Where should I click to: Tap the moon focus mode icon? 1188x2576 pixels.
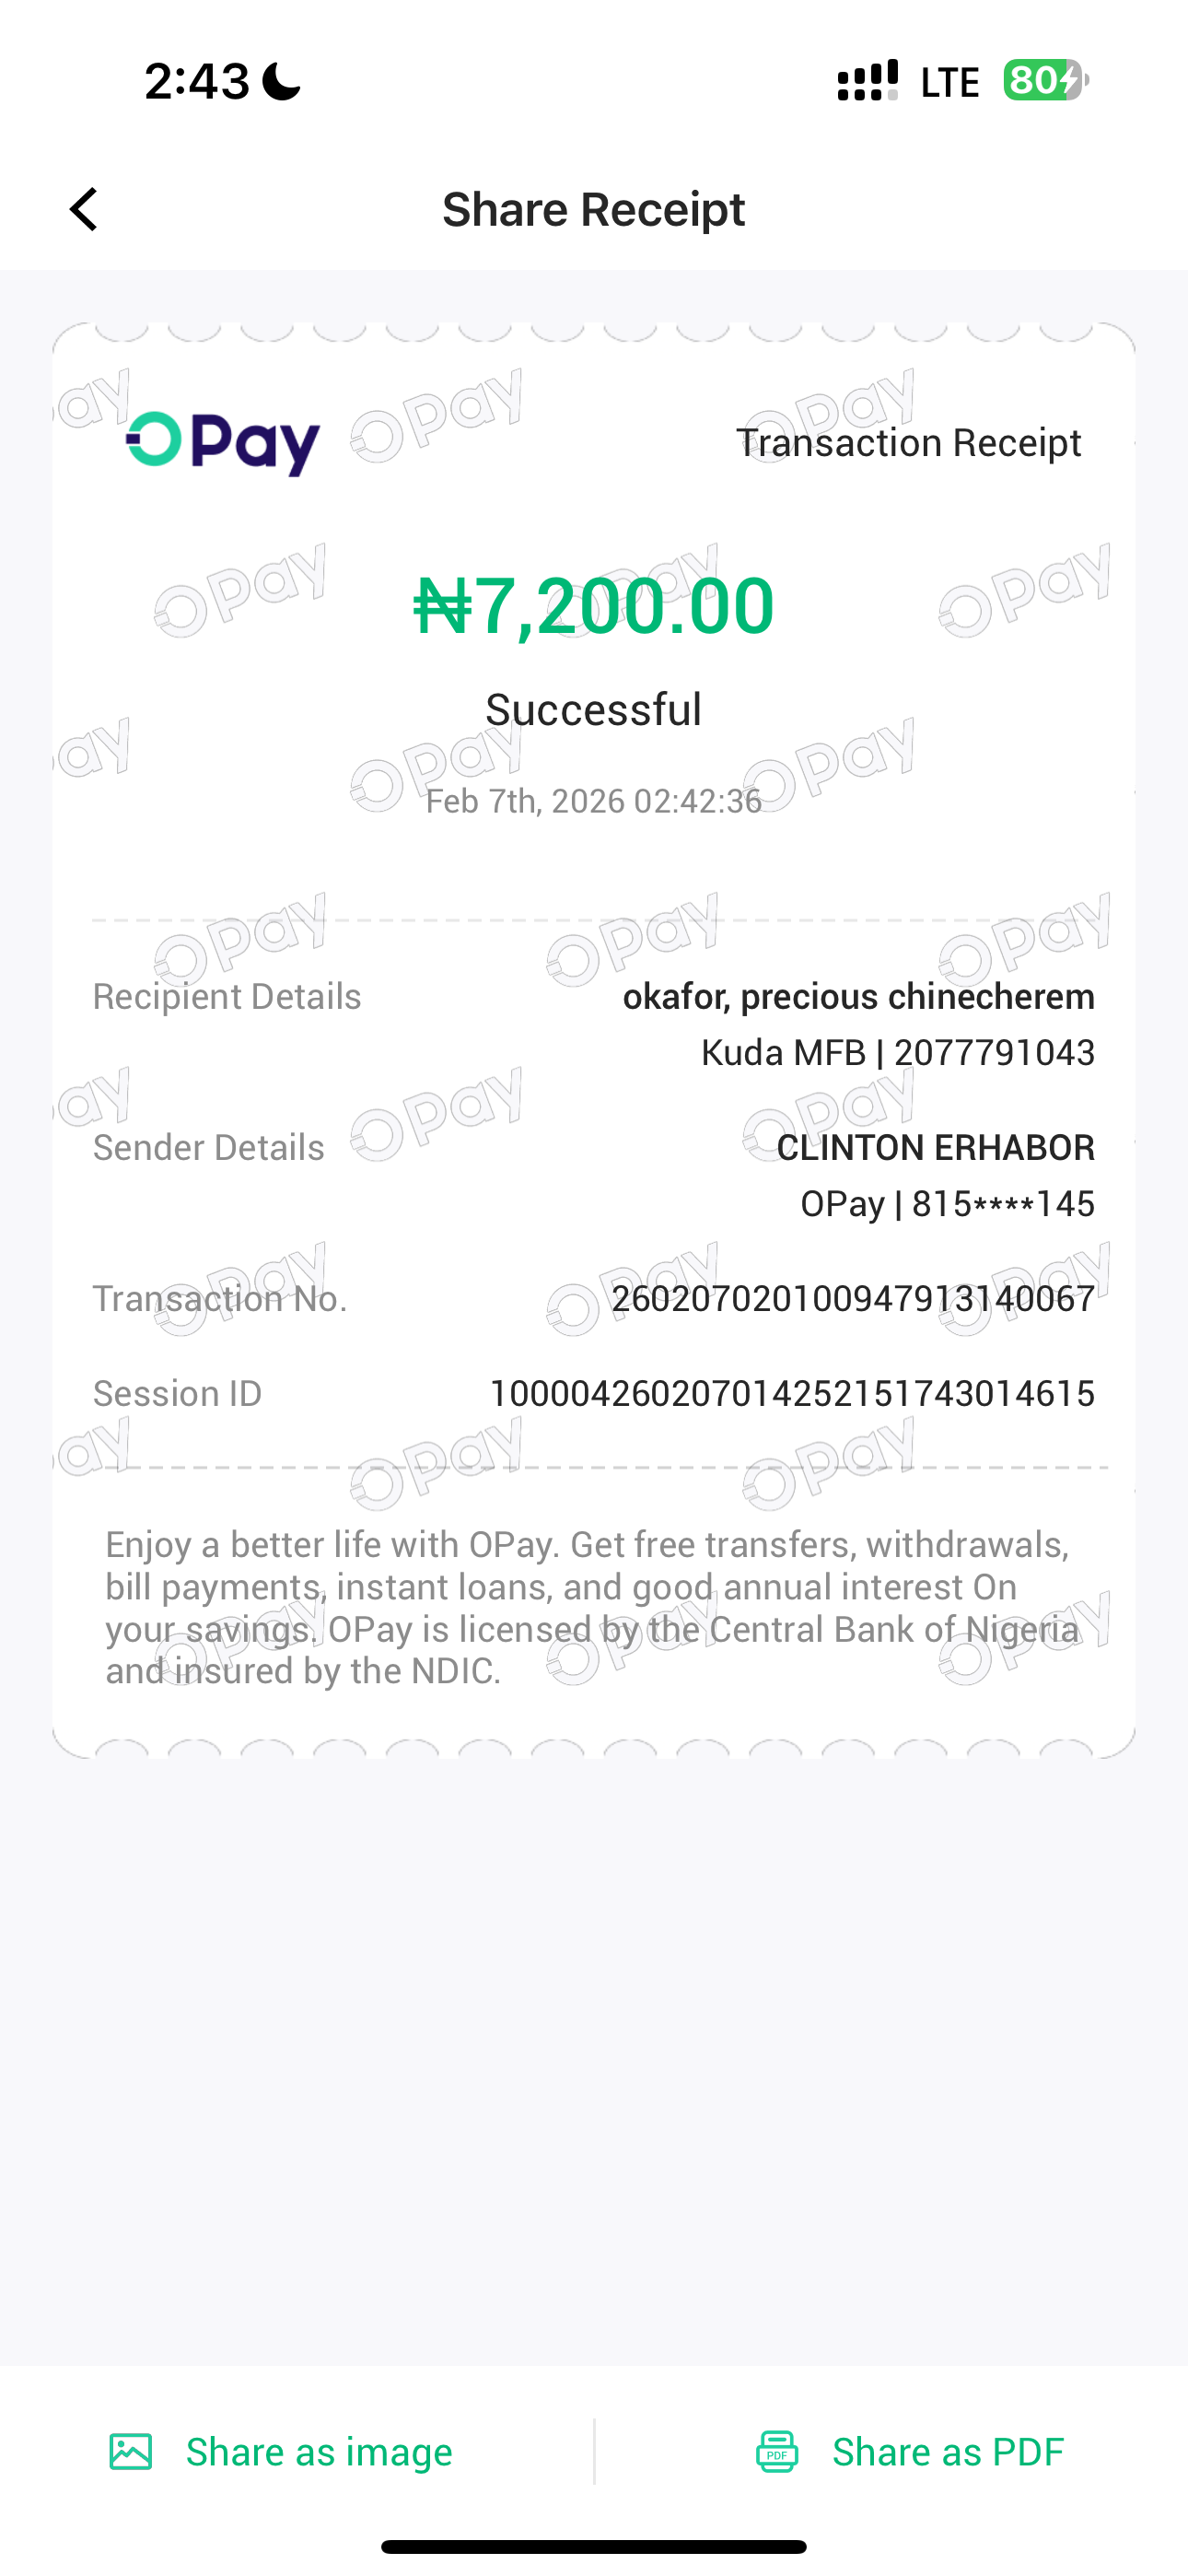281,81
